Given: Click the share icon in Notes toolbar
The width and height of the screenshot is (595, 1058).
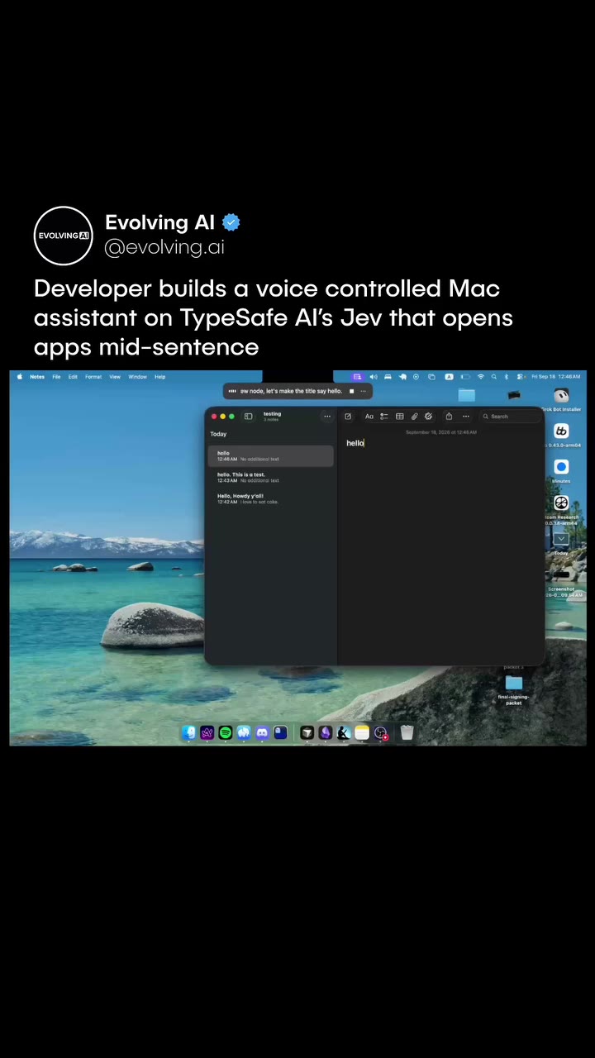Looking at the screenshot, I should (449, 417).
